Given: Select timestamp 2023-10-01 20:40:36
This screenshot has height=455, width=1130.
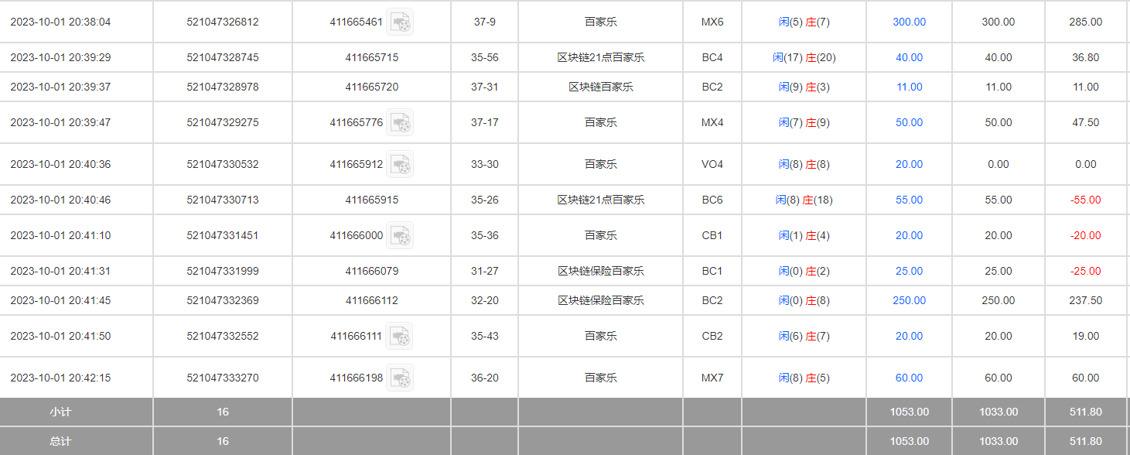Looking at the screenshot, I should tap(60, 164).
